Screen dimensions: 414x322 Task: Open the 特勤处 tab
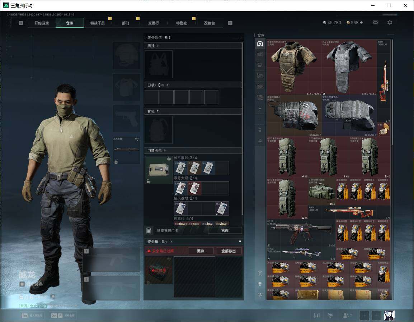point(182,23)
